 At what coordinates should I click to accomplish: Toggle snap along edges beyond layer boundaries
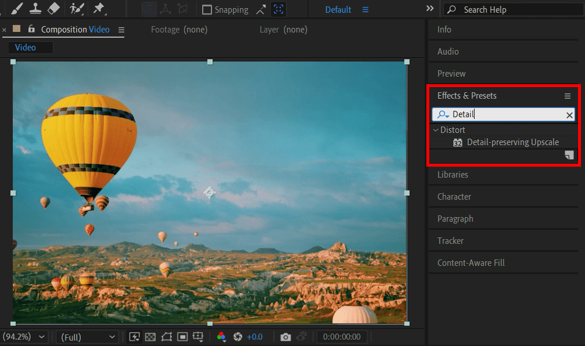click(261, 10)
